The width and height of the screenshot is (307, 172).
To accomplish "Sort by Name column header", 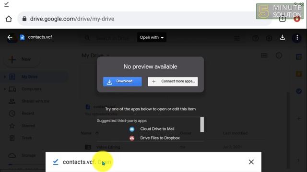I will (86, 133).
